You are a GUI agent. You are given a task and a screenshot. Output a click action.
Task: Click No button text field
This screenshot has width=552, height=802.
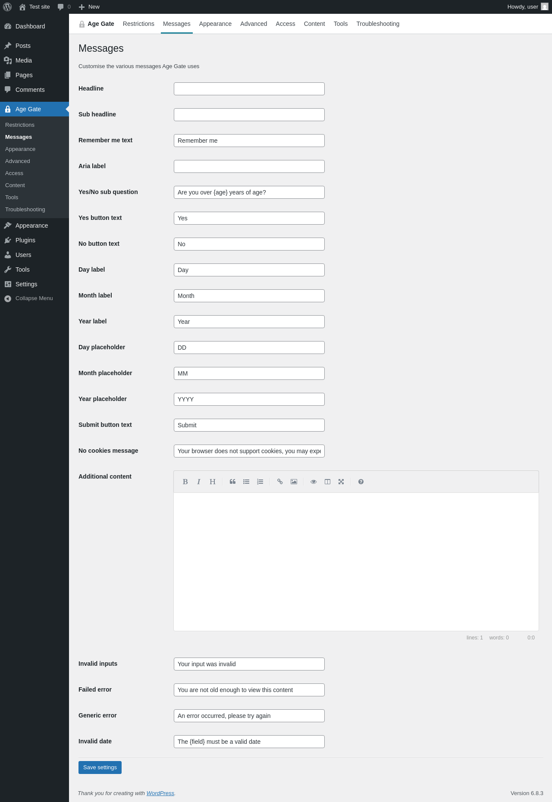tap(249, 244)
